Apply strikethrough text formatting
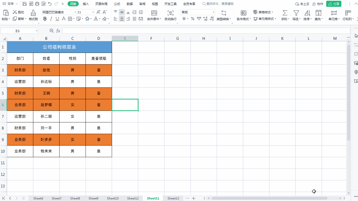 coord(64,19)
